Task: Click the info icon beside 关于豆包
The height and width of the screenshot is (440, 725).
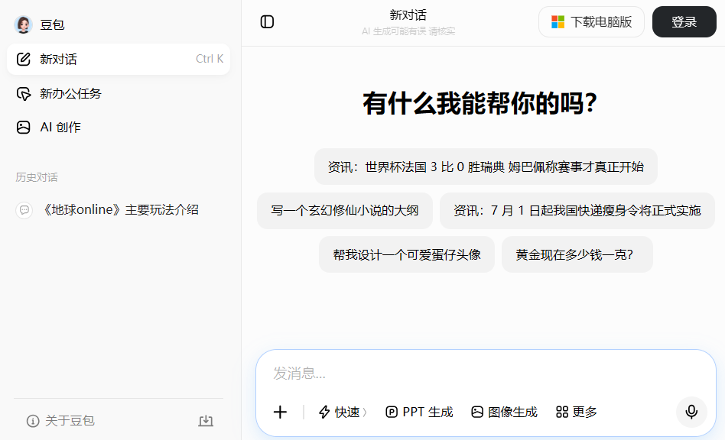Action: (x=33, y=421)
